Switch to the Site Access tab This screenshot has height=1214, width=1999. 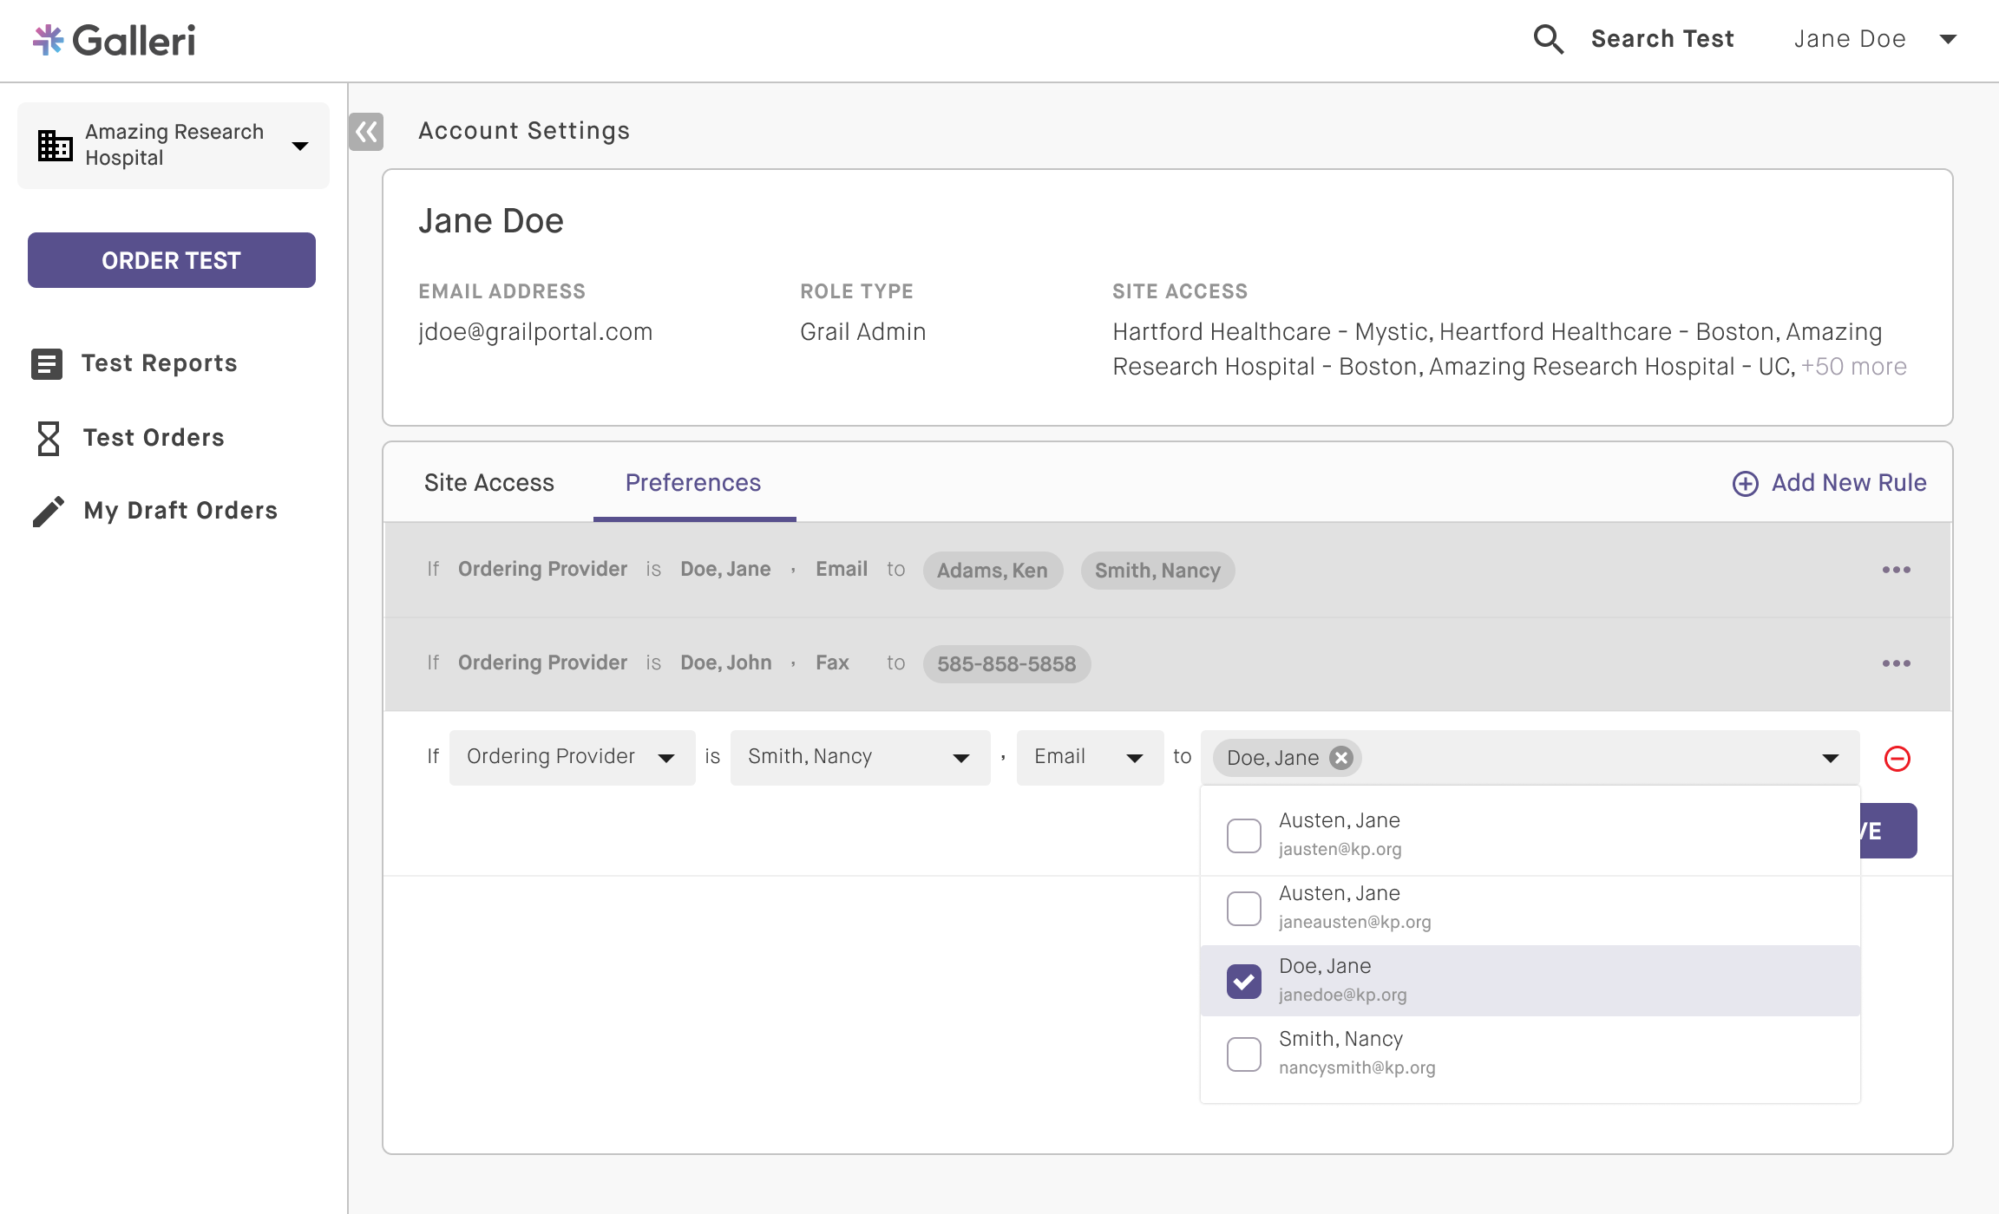488,483
